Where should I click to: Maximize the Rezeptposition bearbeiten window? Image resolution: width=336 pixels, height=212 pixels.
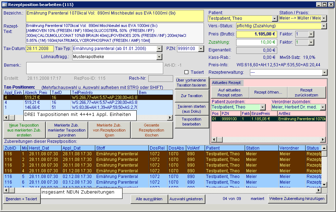coord(325,5)
